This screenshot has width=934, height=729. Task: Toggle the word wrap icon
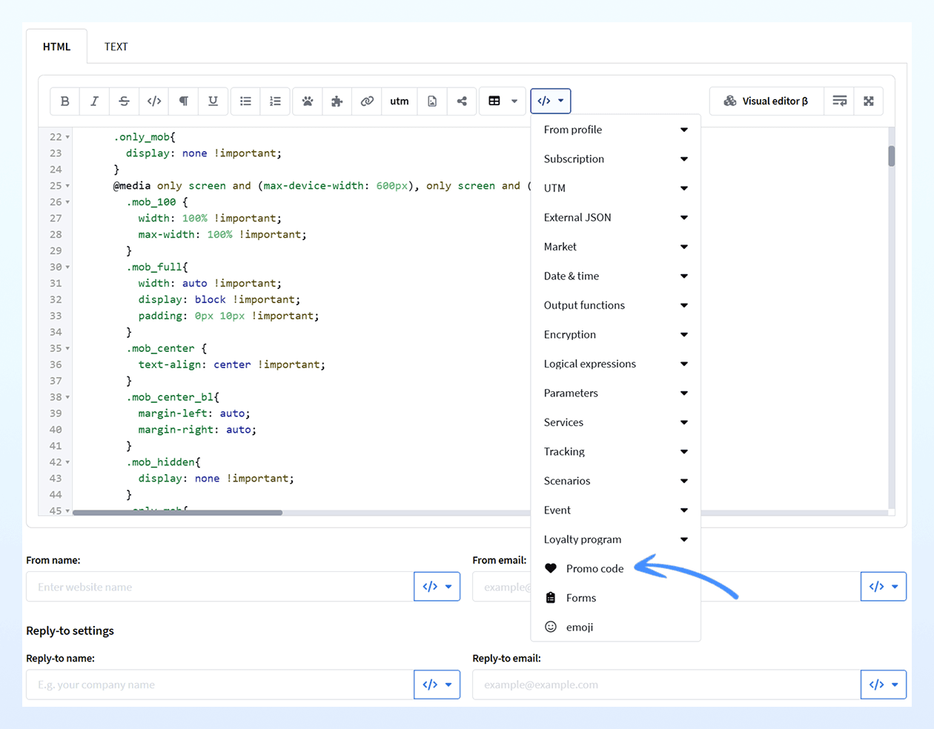pos(839,101)
